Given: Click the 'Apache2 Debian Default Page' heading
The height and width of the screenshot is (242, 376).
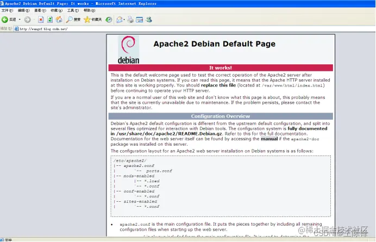Looking at the screenshot, I should pyautogui.click(x=215, y=44).
